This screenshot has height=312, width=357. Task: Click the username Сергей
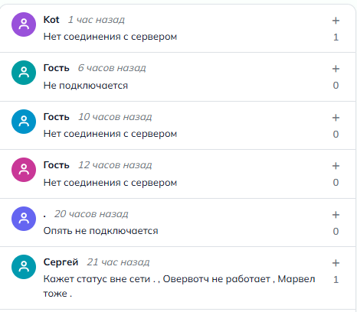pyautogui.click(x=61, y=262)
